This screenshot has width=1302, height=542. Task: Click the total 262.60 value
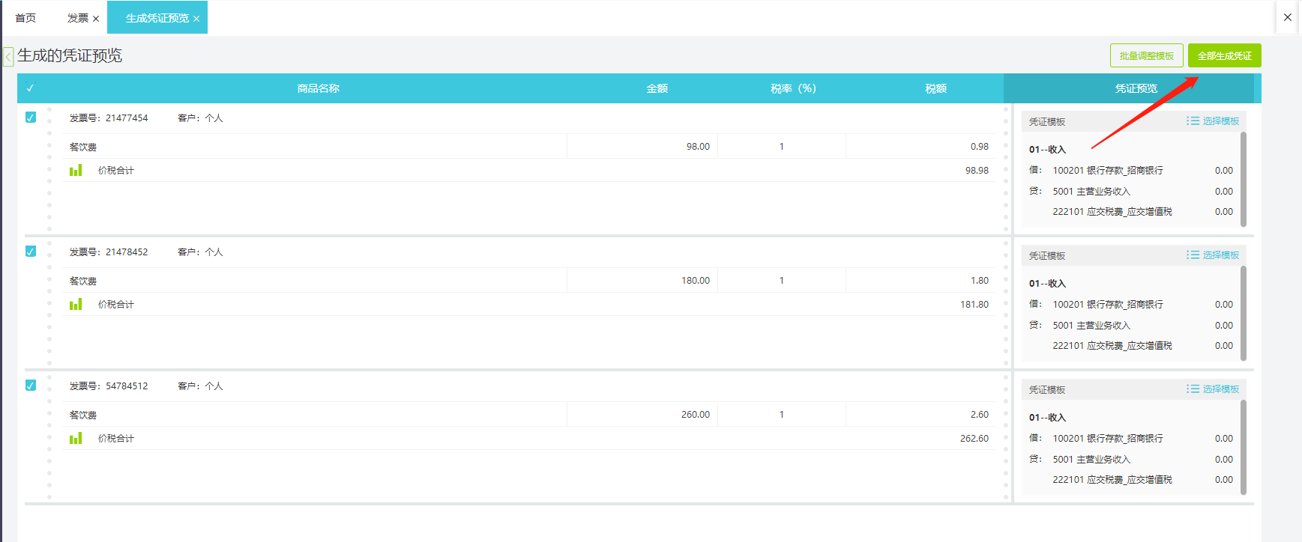click(974, 439)
